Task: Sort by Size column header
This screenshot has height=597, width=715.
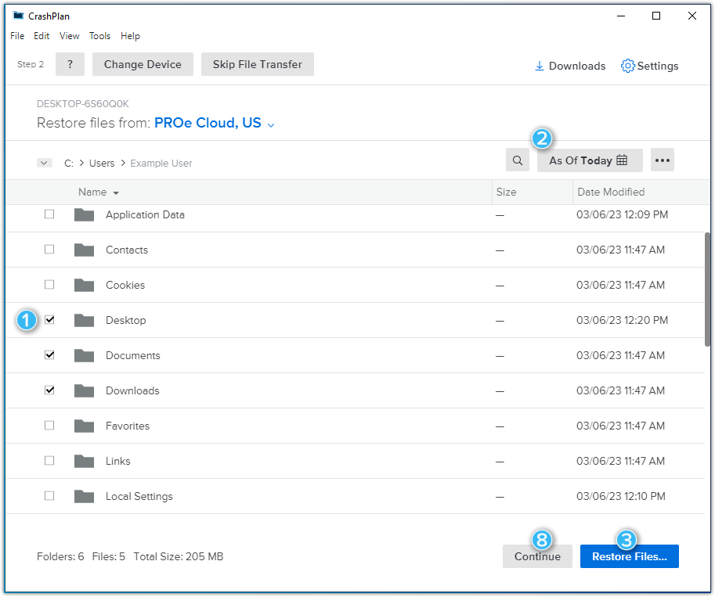Action: click(x=506, y=192)
